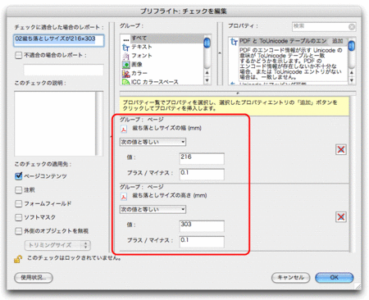Click the splitter handle below the property list
369x300 pixels.
click(x=238, y=93)
